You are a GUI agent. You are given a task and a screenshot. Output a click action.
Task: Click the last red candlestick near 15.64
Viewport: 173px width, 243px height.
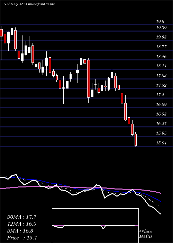point(136,139)
